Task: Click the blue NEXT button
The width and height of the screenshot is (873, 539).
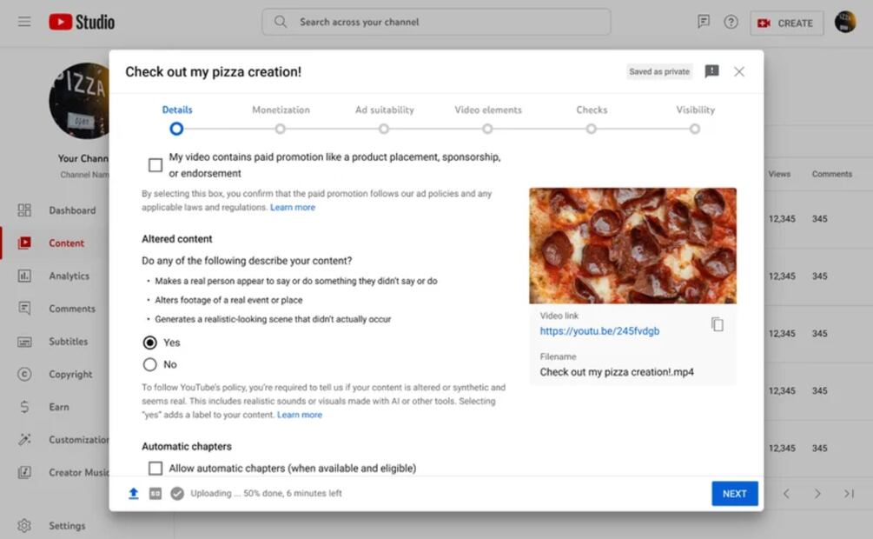Action: [x=734, y=494]
